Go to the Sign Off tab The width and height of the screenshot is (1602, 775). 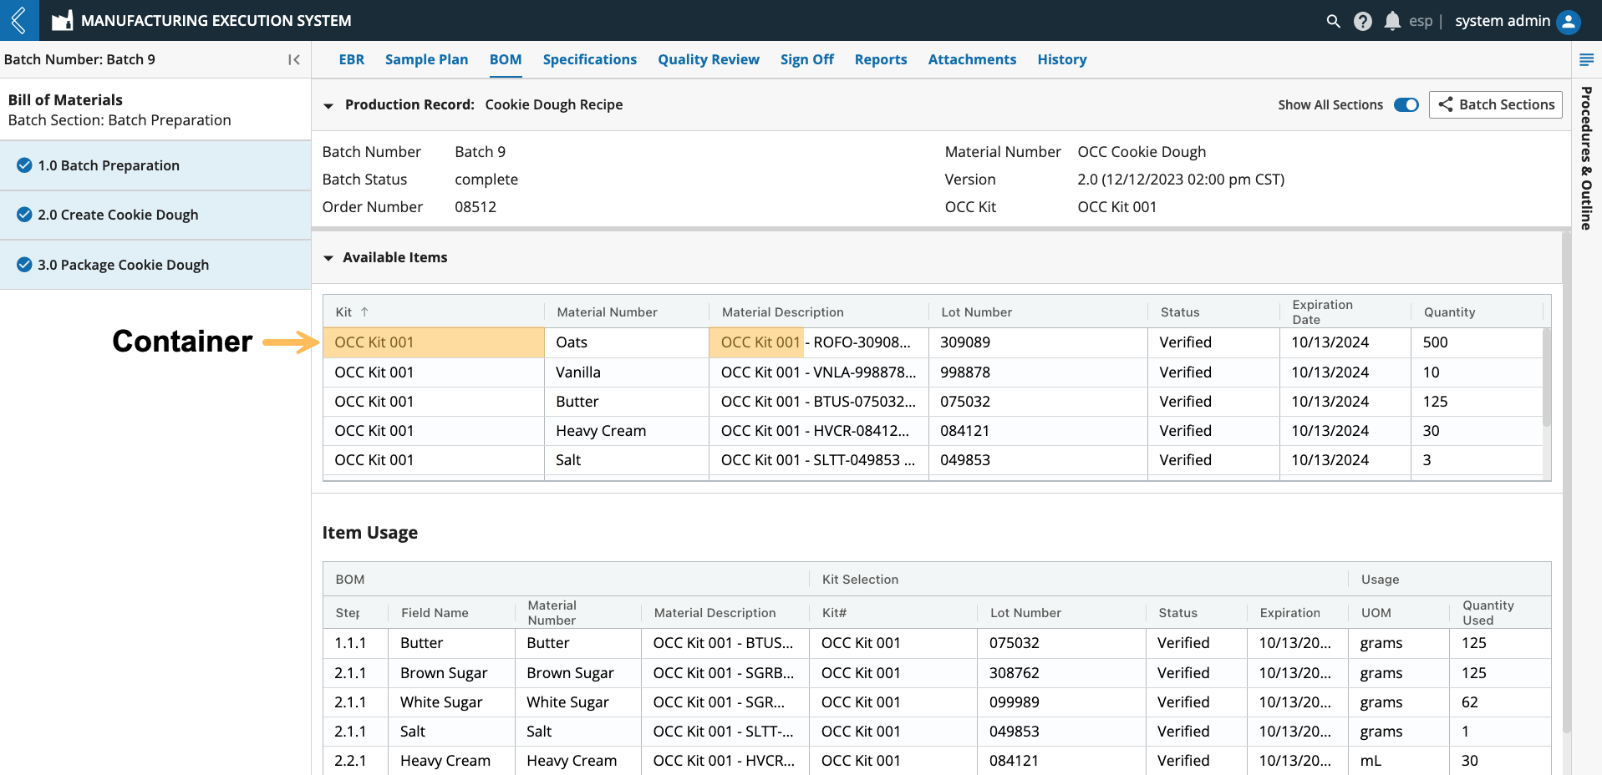point(807,59)
